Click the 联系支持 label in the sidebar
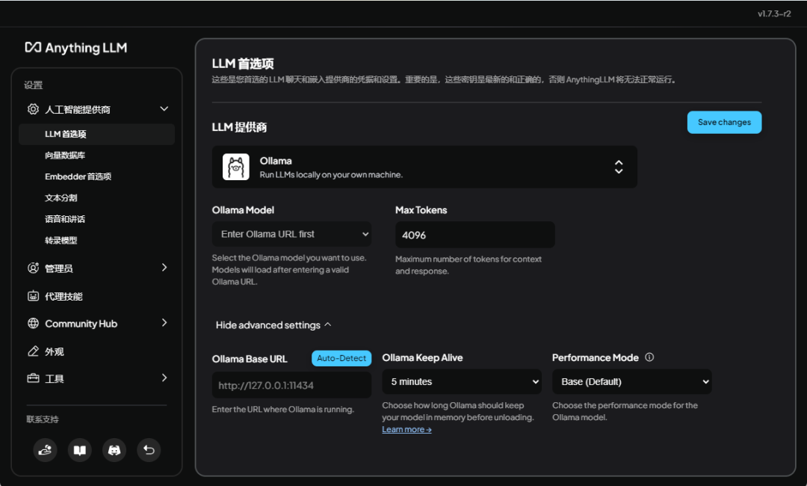 [43, 419]
